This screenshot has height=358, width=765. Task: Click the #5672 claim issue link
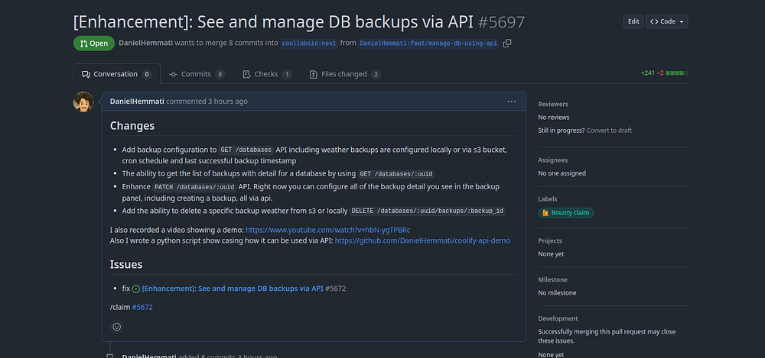coord(142,307)
